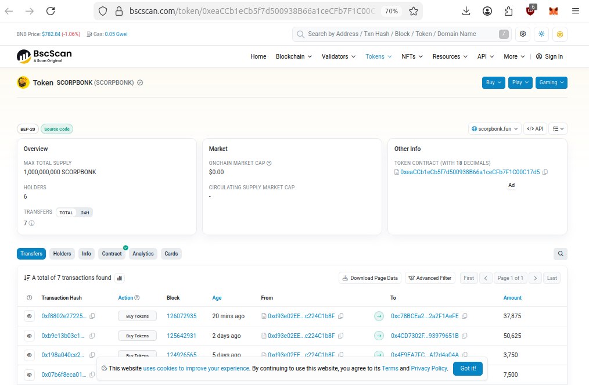589x385 pixels.
Task: Switch transfers count to TOTAL
Action: 66,213
